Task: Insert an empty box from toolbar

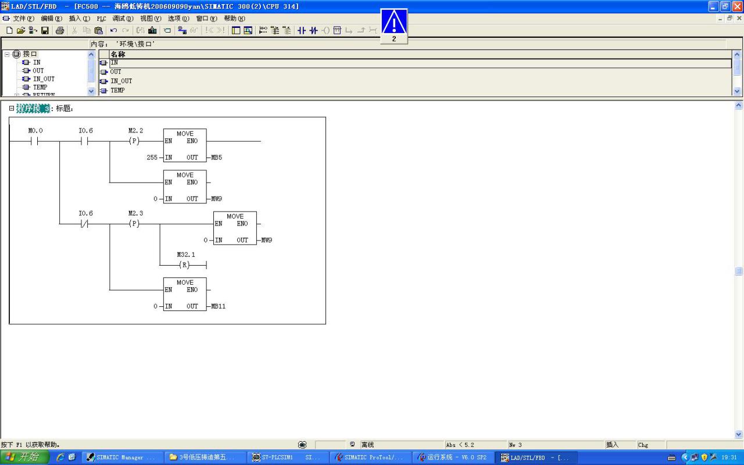Action: [337, 30]
